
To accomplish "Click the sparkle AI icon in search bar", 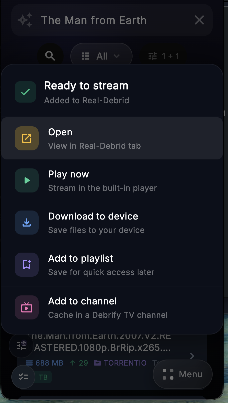I will 25,20.
